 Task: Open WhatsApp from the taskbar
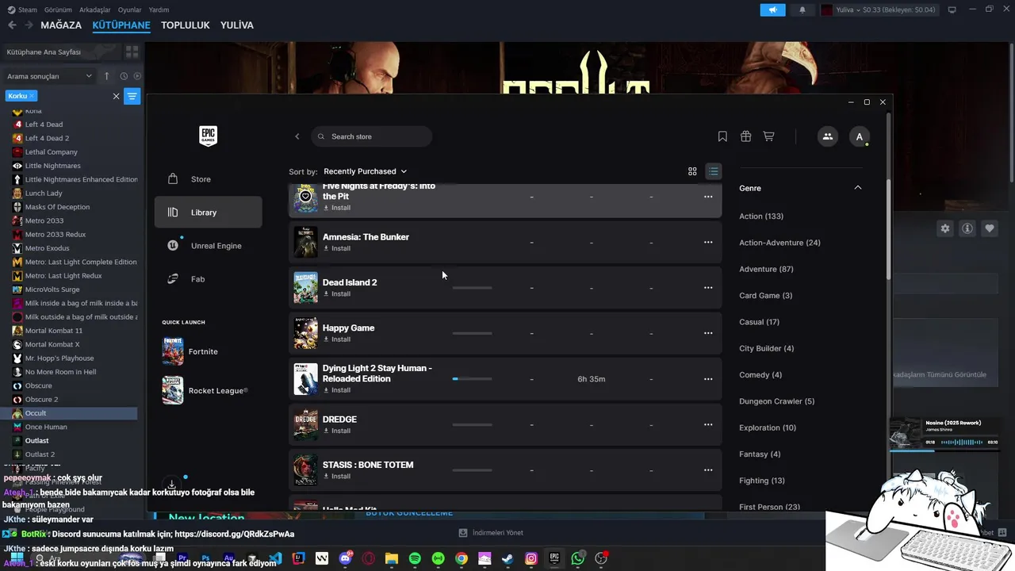point(578,559)
